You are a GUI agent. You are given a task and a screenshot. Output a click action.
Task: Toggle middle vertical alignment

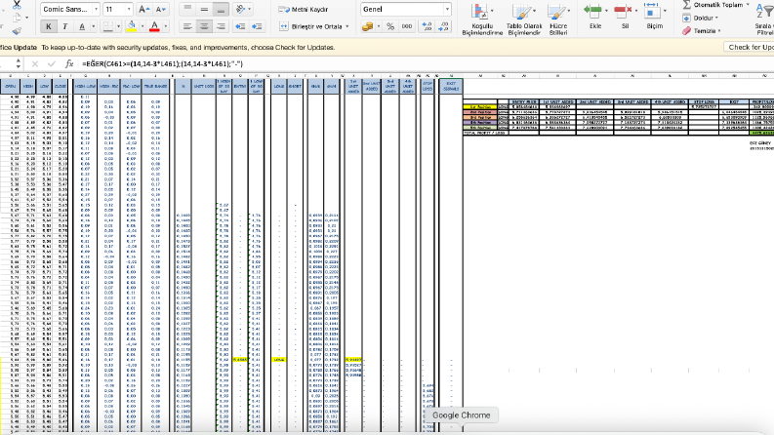[x=204, y=9]
